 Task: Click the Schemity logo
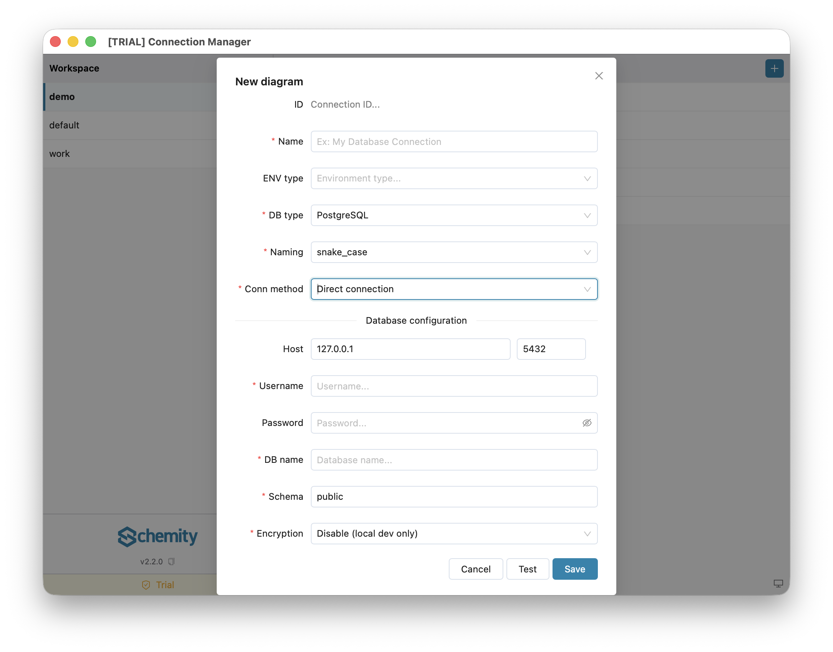[x=158, y=536]
